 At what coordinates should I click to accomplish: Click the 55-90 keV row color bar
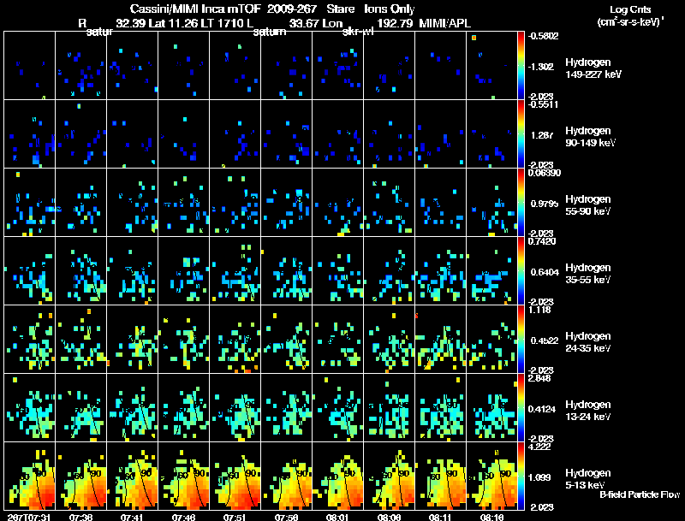(x=521, y=203)
